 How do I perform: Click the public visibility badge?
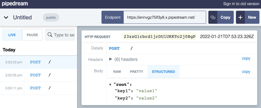click(51, 17)
